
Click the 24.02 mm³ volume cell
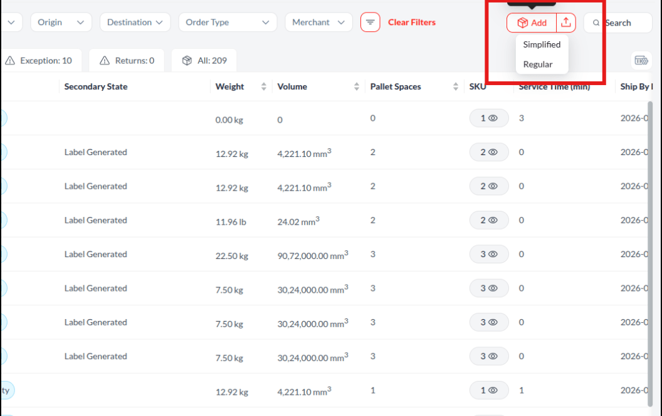[298, 221]
